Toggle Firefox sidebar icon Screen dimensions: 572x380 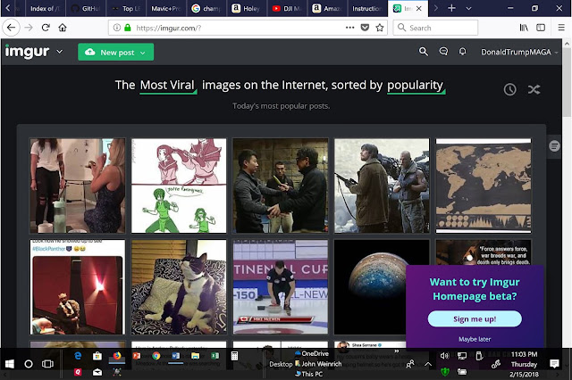click(541, 28)
